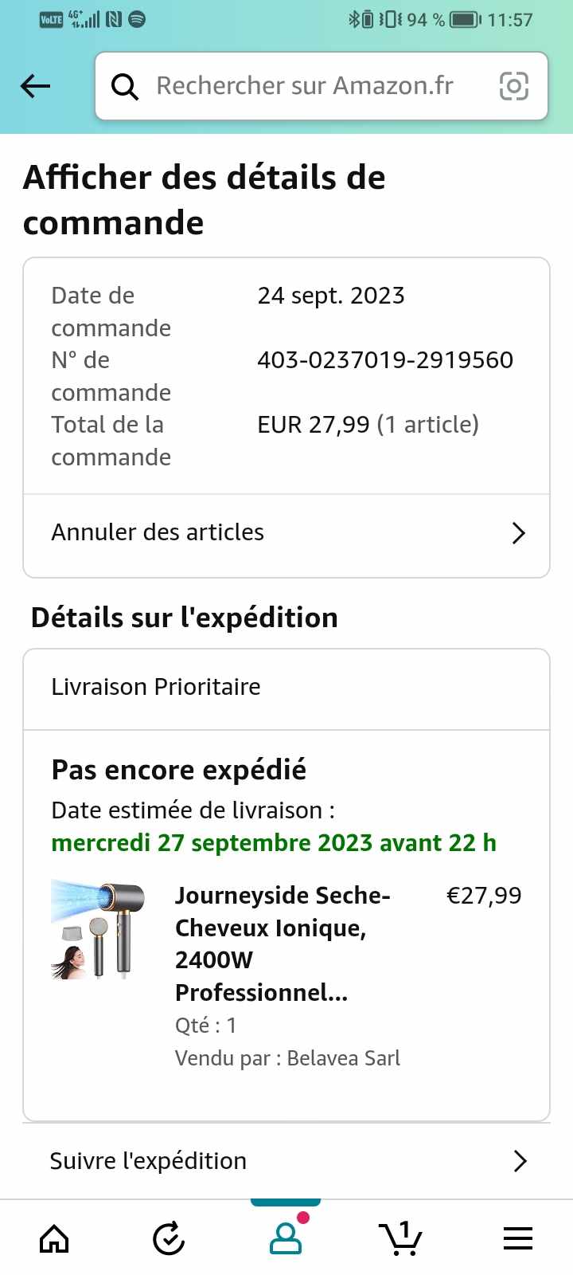Open the shopping cart icon
The width and height of the screenshot is (573, 1275).
click(x=400, y=1238)
